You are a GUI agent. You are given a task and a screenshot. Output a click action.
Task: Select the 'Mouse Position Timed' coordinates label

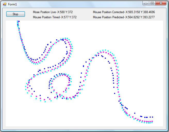(x=55, y=17)
